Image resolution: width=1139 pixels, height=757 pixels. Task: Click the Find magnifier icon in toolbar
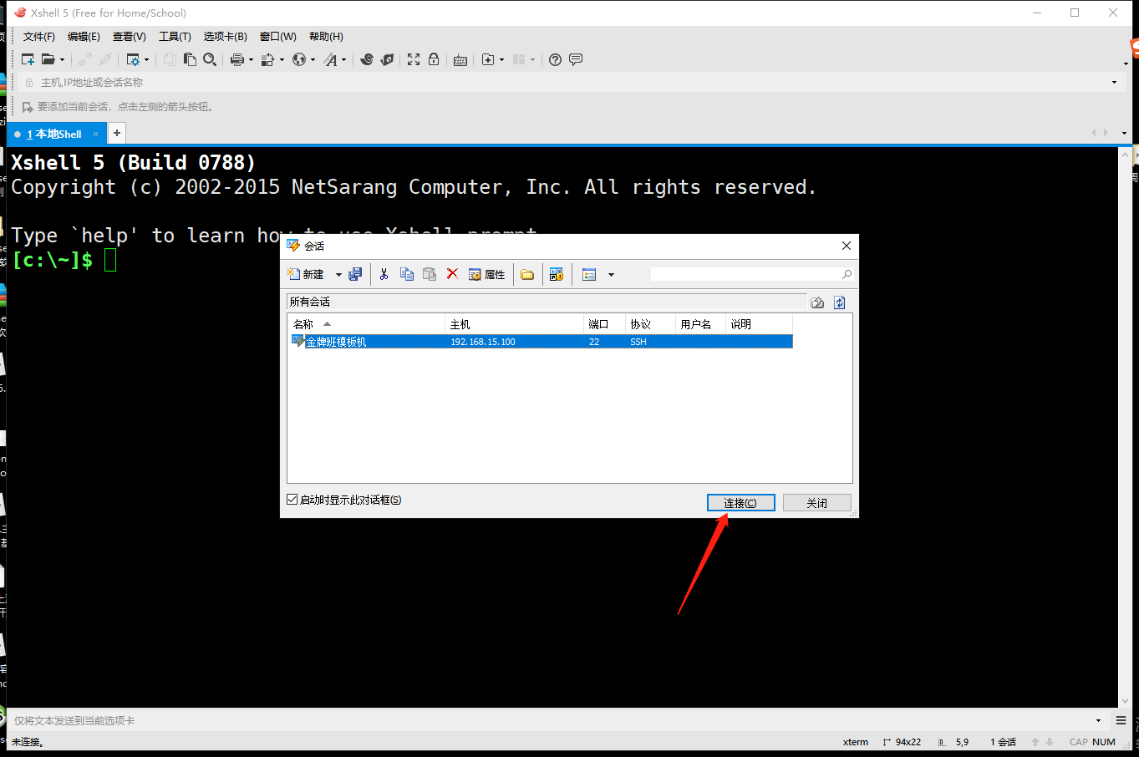tap(210, 59)
